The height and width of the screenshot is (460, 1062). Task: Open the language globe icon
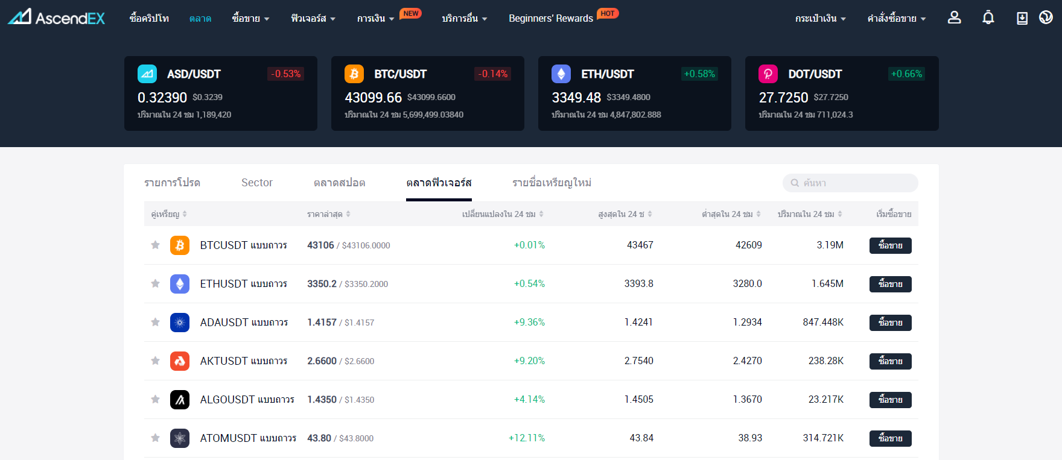coord(1046,17)
